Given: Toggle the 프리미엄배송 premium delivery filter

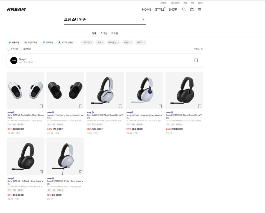Looking at the screenshot, I should point(66,42).
